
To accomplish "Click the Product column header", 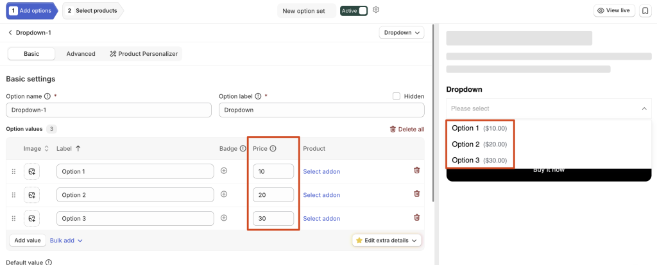I will click(x=314, y=148).
